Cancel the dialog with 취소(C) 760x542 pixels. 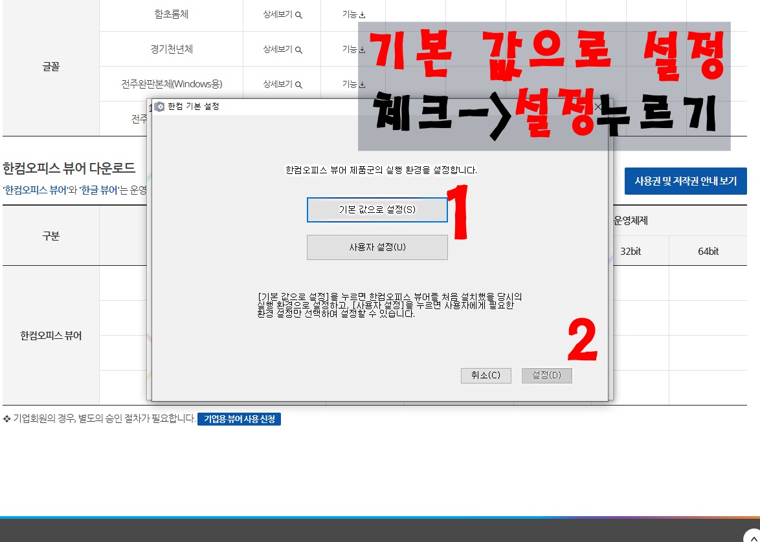point(486,375)
